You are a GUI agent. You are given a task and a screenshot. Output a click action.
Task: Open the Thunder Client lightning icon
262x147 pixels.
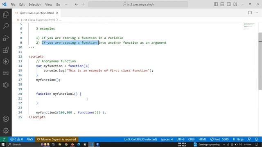(6, 62)
